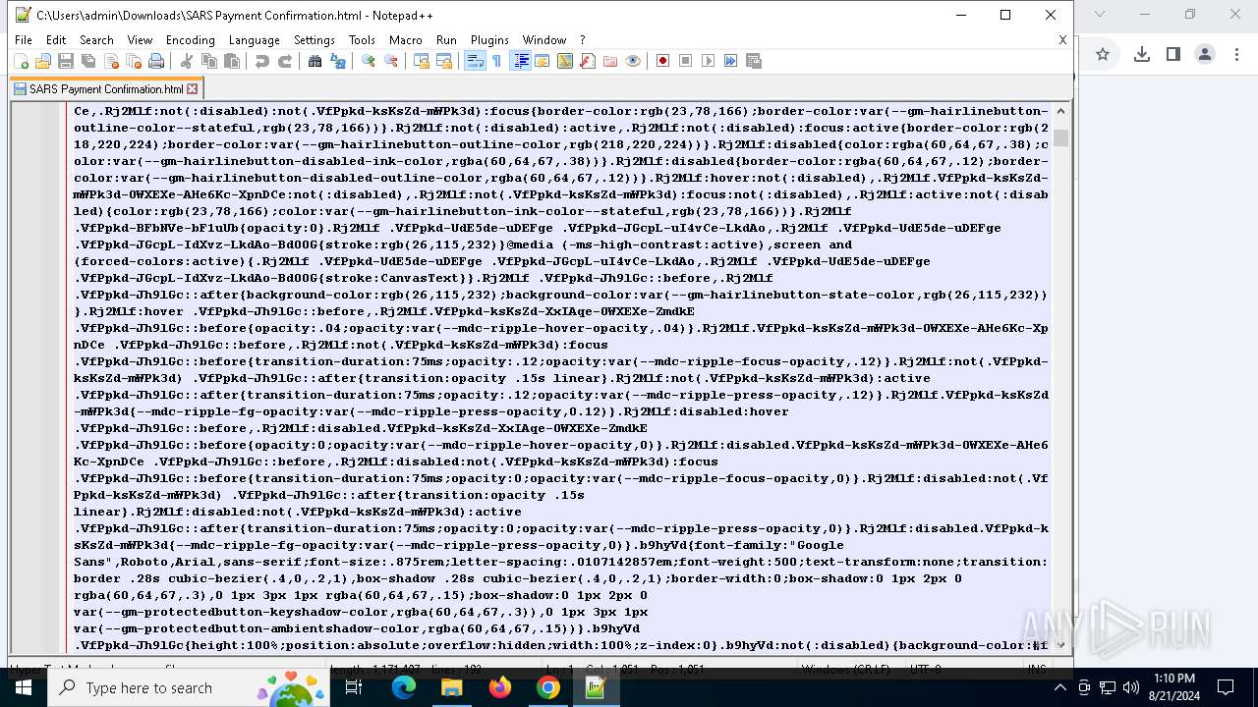Open the Settings menu

point(314,40)
